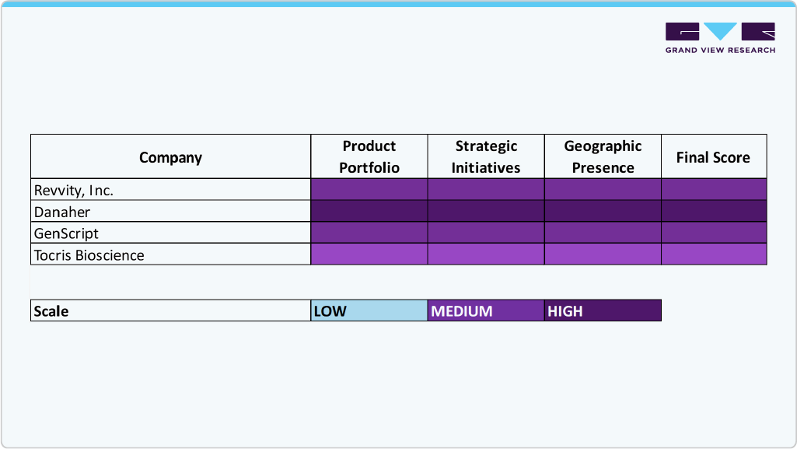The image size is (797, 449).
Task: Select Danaher's Final Score cell
Action: (713, 212)
